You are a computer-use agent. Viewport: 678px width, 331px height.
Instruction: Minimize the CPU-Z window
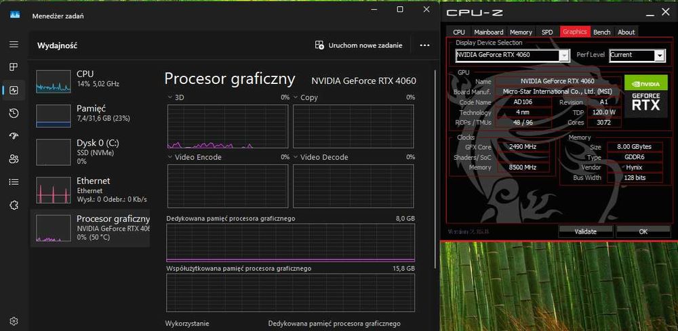pos(650,14)
